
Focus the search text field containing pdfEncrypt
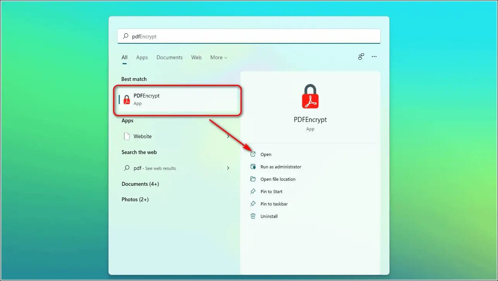pyautogui.click(x=249, y=36)
